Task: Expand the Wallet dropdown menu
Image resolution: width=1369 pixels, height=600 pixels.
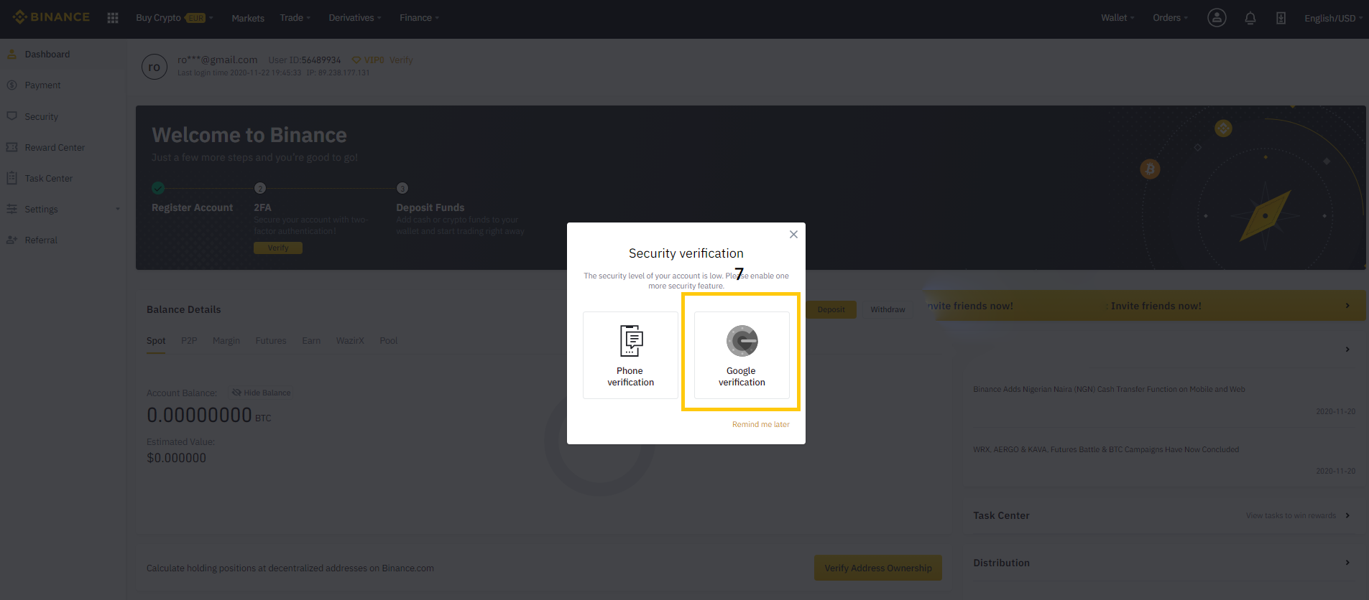Action: click(x=1117, y=18)
